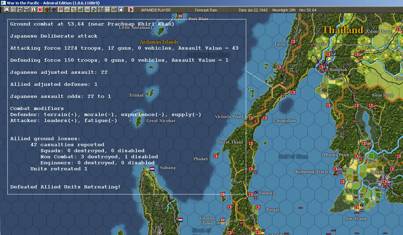Click the Phnom Penh label

336,155
